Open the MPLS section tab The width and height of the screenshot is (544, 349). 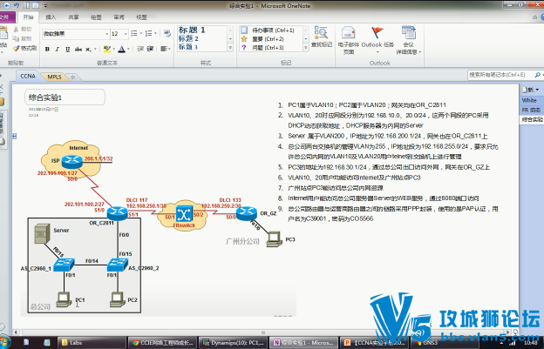click(55, 77)
